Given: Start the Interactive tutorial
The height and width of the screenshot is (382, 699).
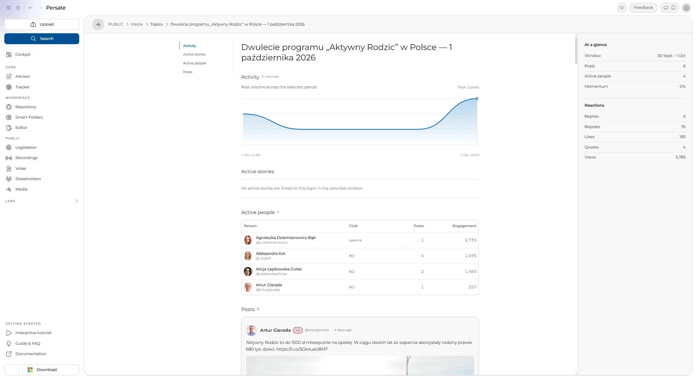Looking at the screenshot, I should point(42,333).
